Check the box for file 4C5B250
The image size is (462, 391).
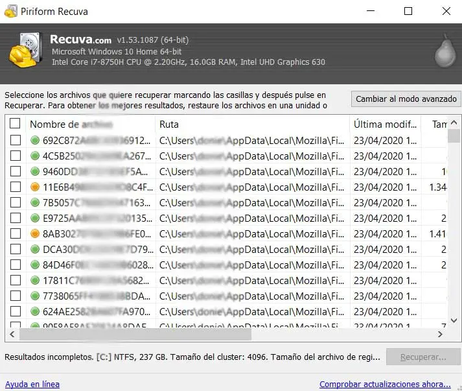(16, 156)
